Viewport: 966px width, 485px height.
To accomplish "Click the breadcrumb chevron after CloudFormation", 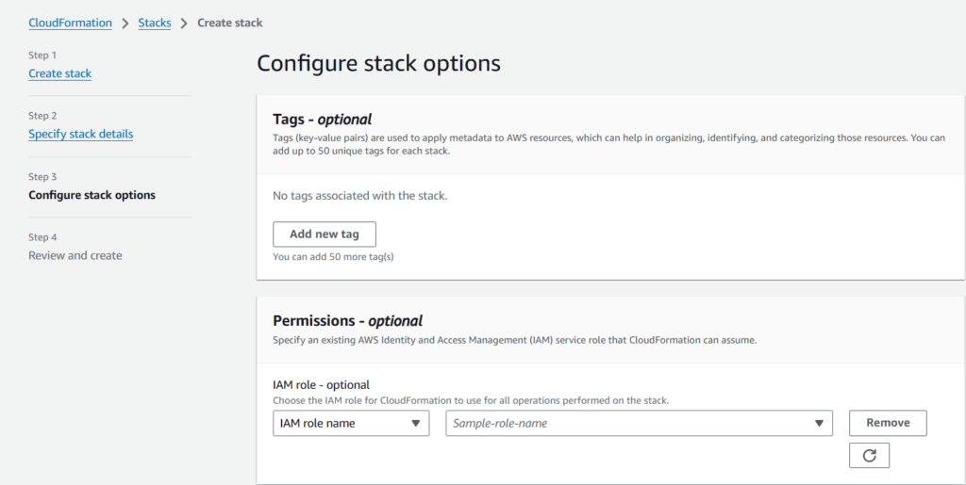I will (125, 23).
